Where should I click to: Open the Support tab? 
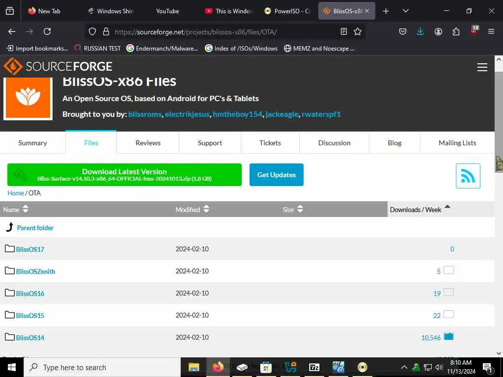210,143
